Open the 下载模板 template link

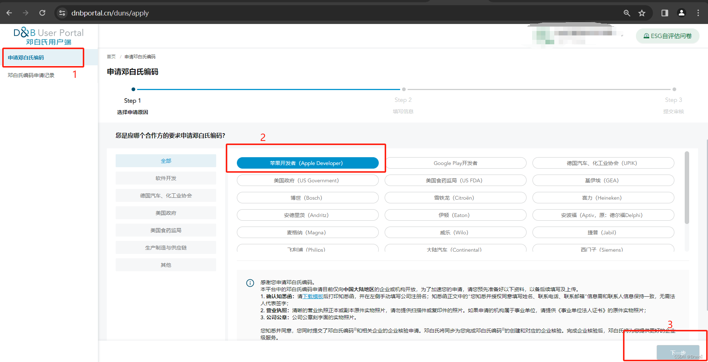coord(313,296)
